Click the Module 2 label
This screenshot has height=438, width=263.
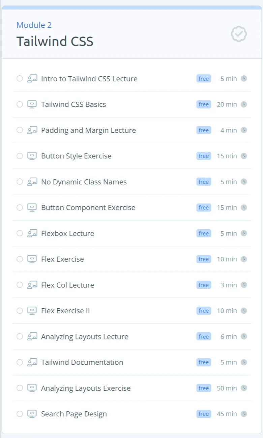coord(34,25)
